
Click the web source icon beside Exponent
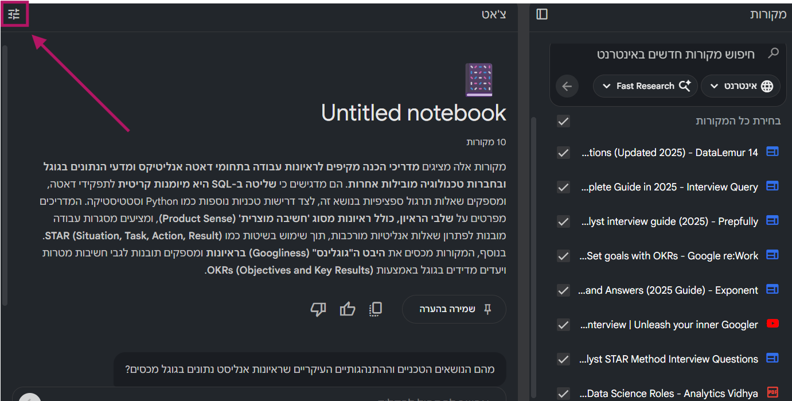tap(773, 290)
